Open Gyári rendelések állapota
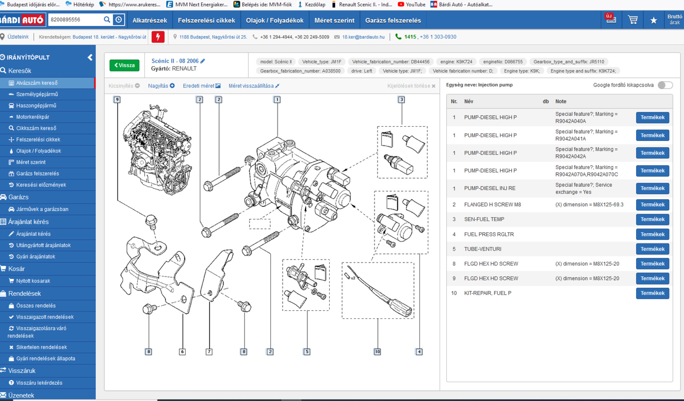Screen dimensions: 684x401 tap(47, 359)
